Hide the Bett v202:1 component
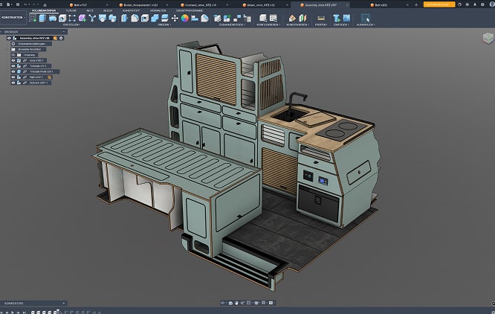 13,77
